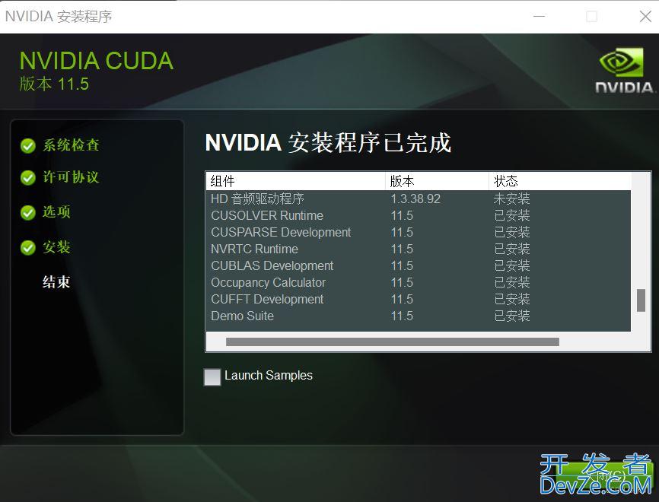Click 11.5 version of Occupancy Calculator
Image resolution: width=659 pixels, height=502 pixels.
point(402,283)
